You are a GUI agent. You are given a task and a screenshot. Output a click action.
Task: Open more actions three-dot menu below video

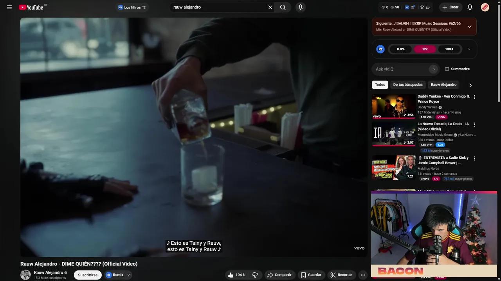point(363,275)
